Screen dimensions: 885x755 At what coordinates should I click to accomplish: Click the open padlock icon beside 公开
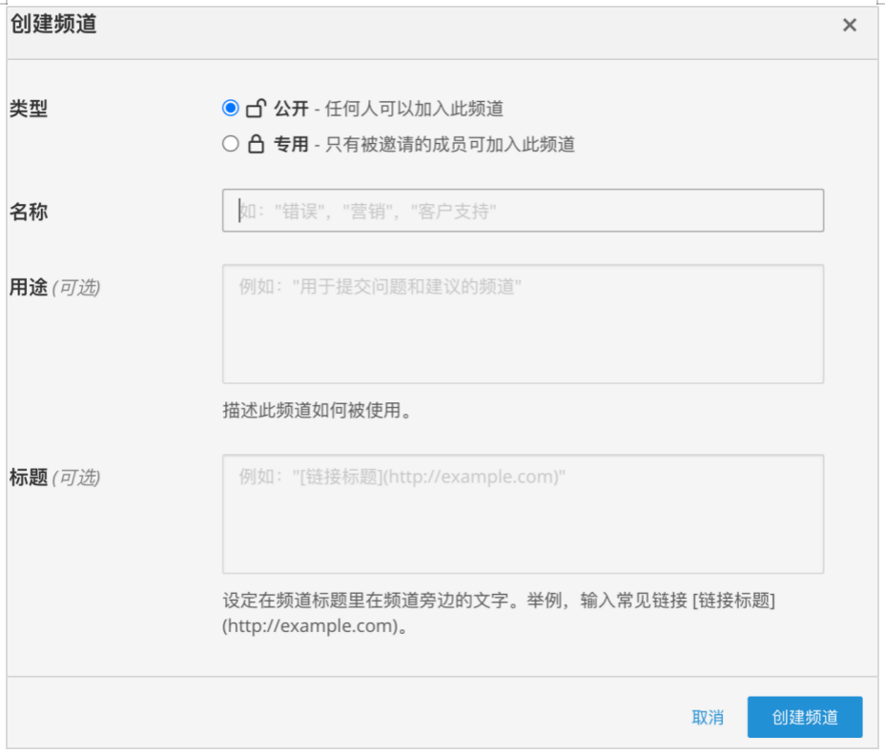point(256,109)
